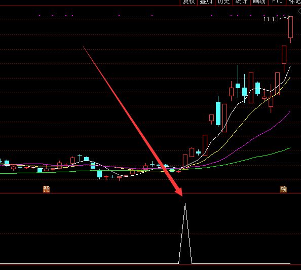Open the 统计 statistics tab

pos(242,2)
